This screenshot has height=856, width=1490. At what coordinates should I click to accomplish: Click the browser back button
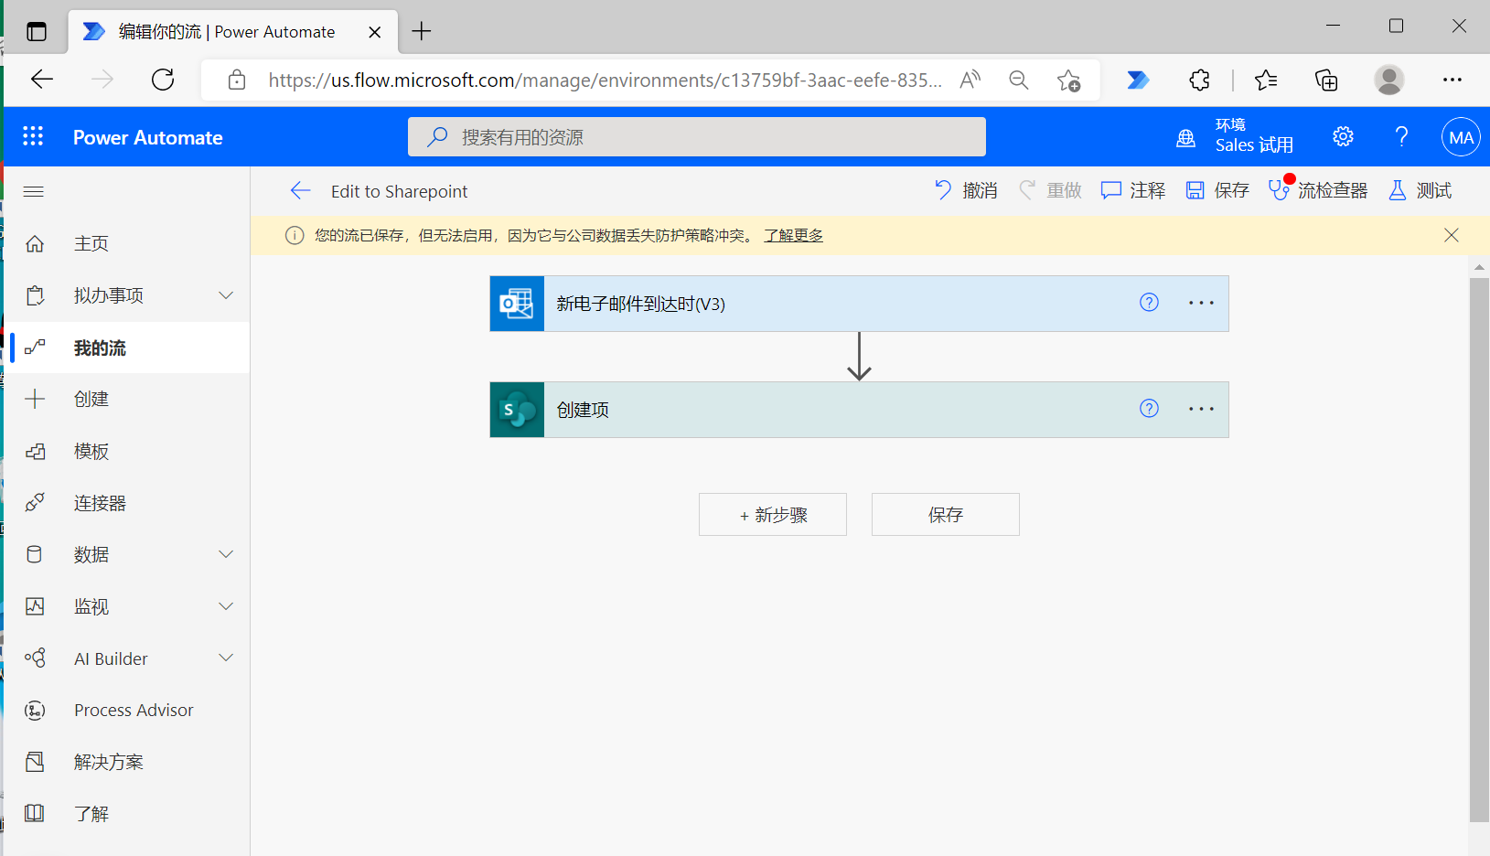coord(42,80)
